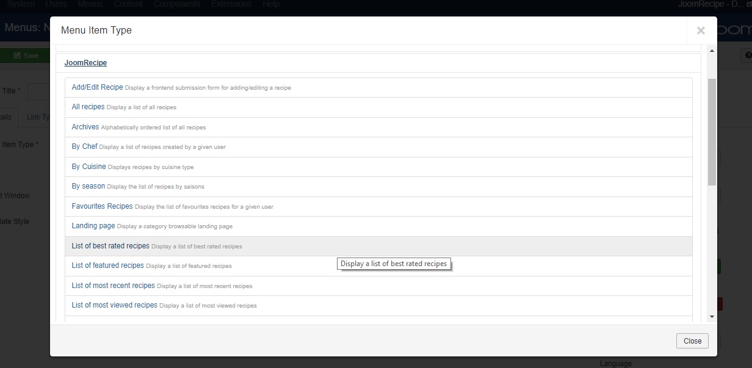Open JoomRecipe site link in top bar
The image size is (752, 368).
coord(714,4)
